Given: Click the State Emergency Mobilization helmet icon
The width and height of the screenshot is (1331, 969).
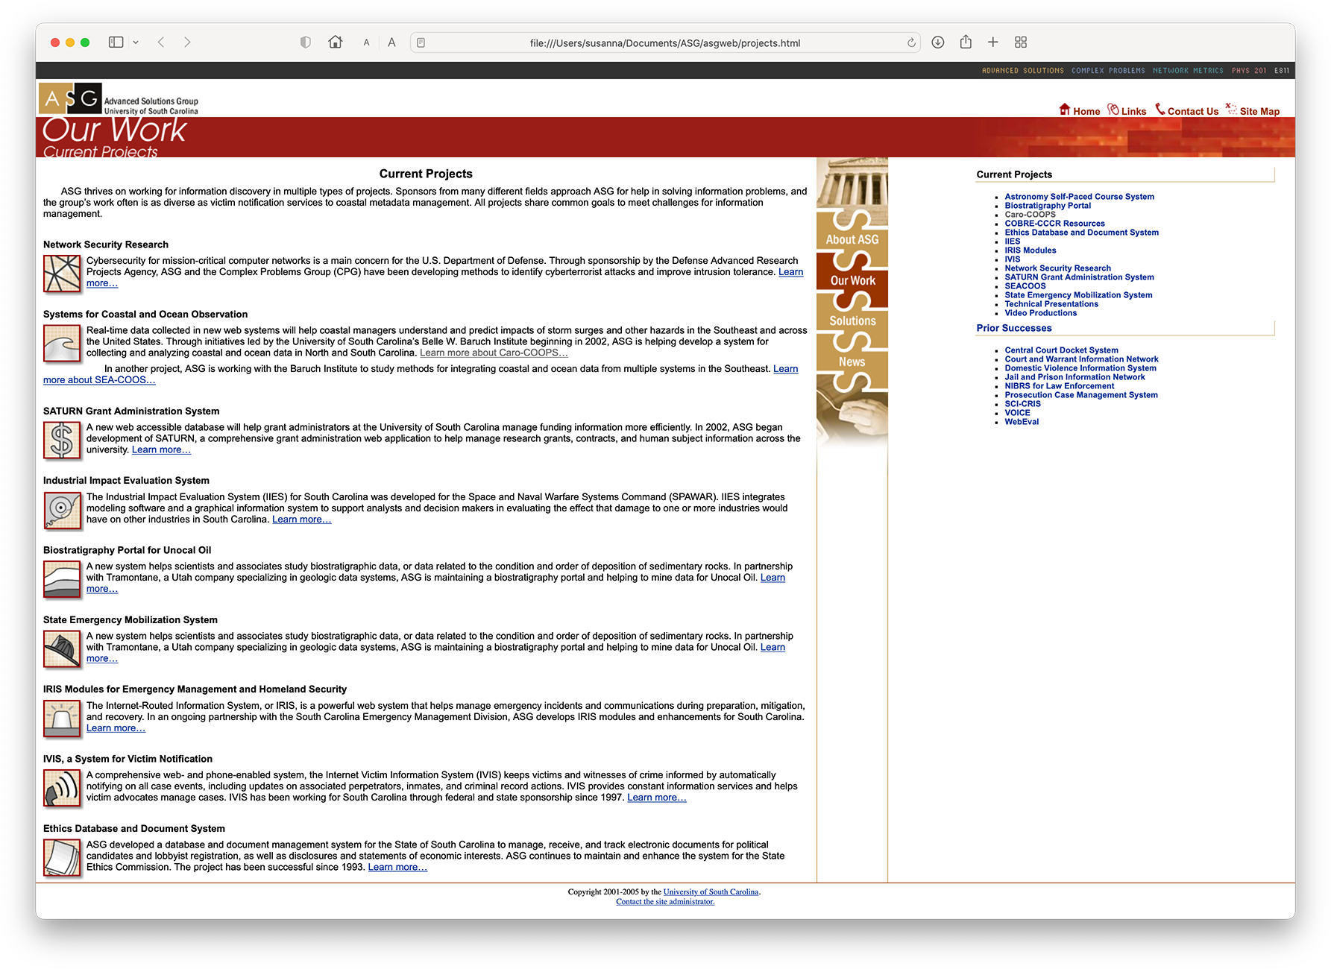Looking at the screenshot, I should [x=62, y=649].
